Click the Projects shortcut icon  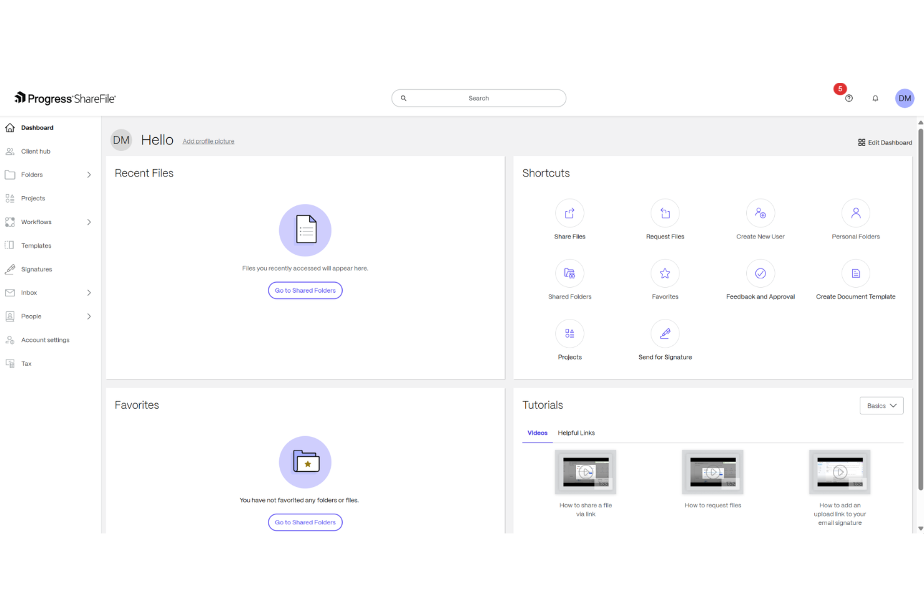pos(570,334)
